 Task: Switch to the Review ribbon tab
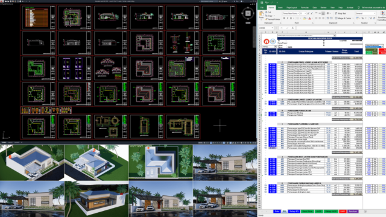(323, 8)
